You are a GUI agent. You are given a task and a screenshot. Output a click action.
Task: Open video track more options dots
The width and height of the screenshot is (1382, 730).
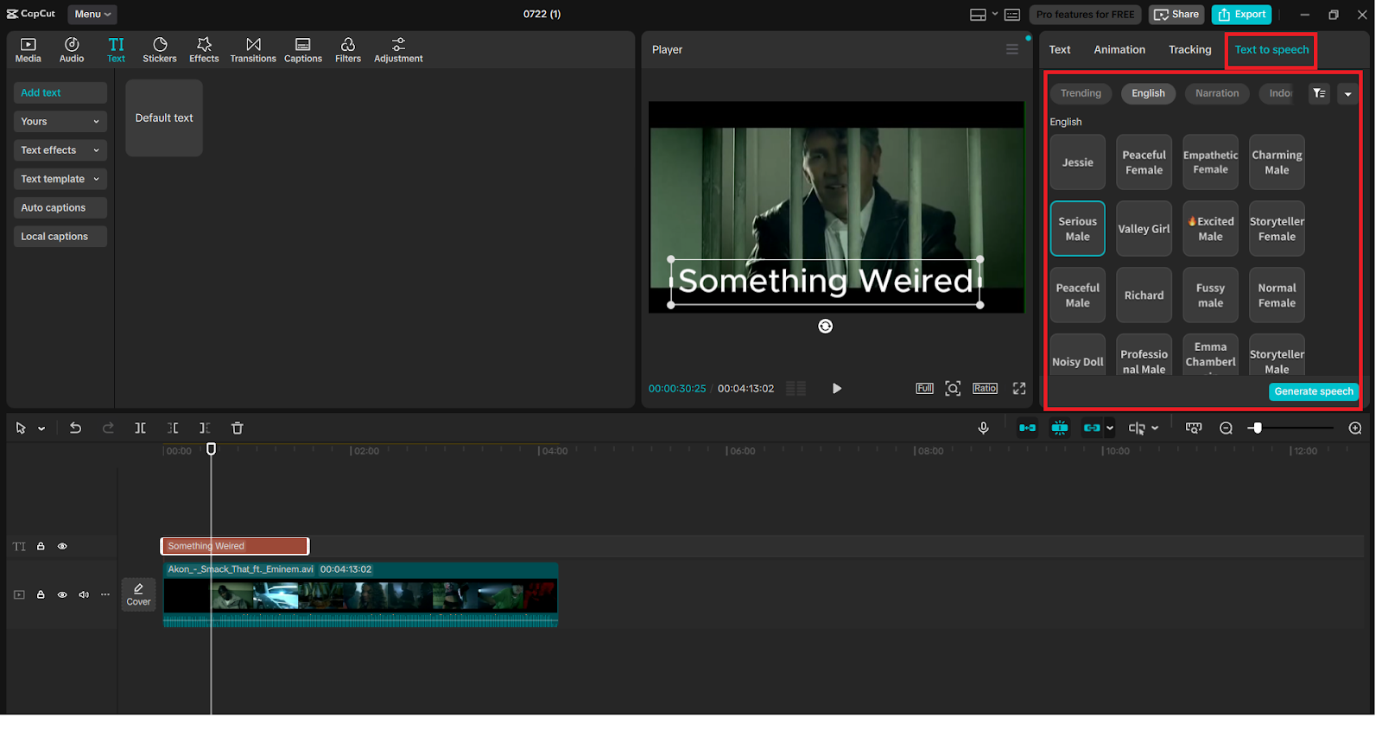pos(105,594)
